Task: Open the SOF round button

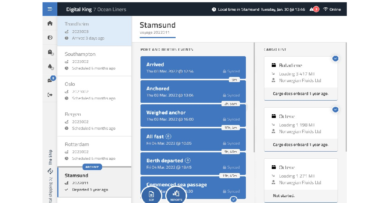Action: (151, 196)
